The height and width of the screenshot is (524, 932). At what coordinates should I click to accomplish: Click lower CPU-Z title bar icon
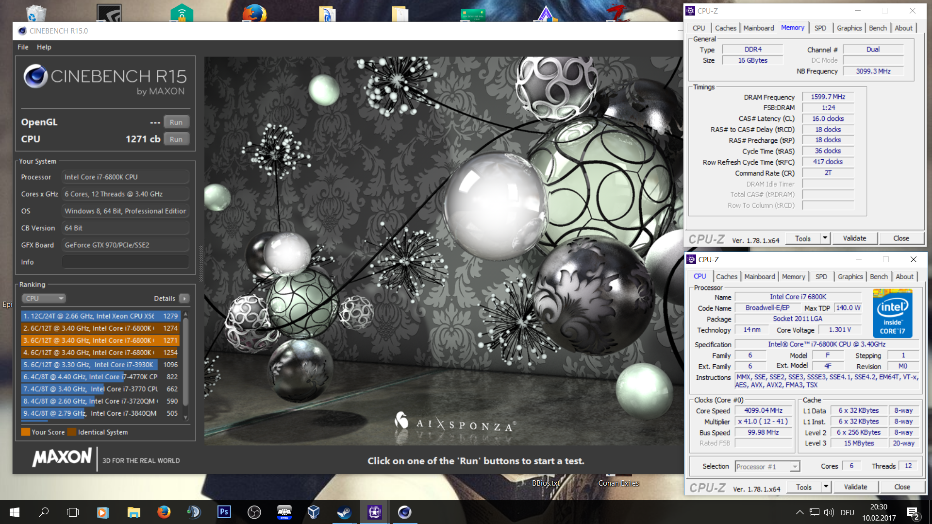[691, 259]
